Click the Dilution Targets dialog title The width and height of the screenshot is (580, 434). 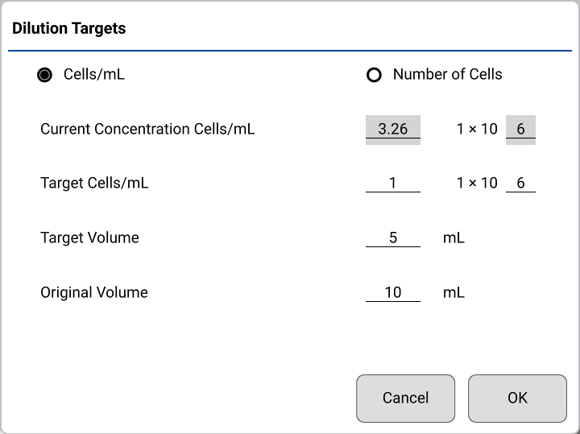click(68, 28)
